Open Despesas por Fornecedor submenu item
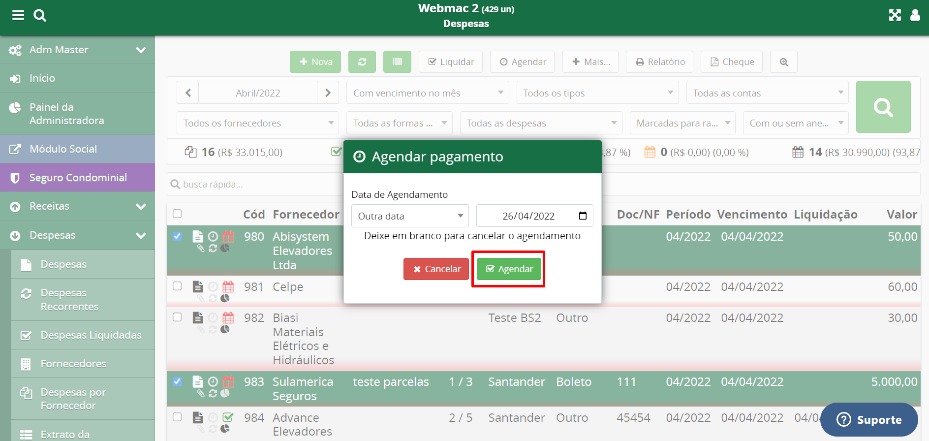Screen dimensions: 929x441 tap(83, 399)
